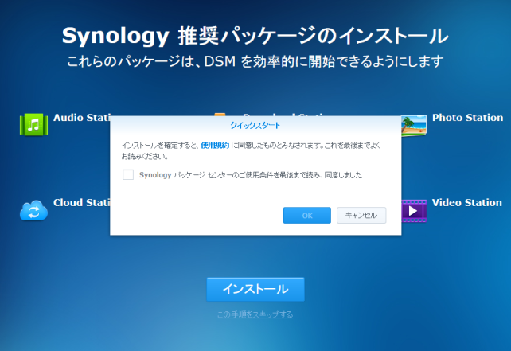511x351 pixels.
Task: Click the Audio Station label
Action: (82, 118)
